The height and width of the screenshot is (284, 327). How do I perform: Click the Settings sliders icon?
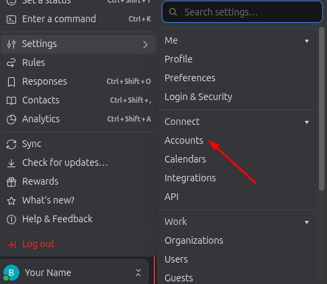[x=11, y=44]
